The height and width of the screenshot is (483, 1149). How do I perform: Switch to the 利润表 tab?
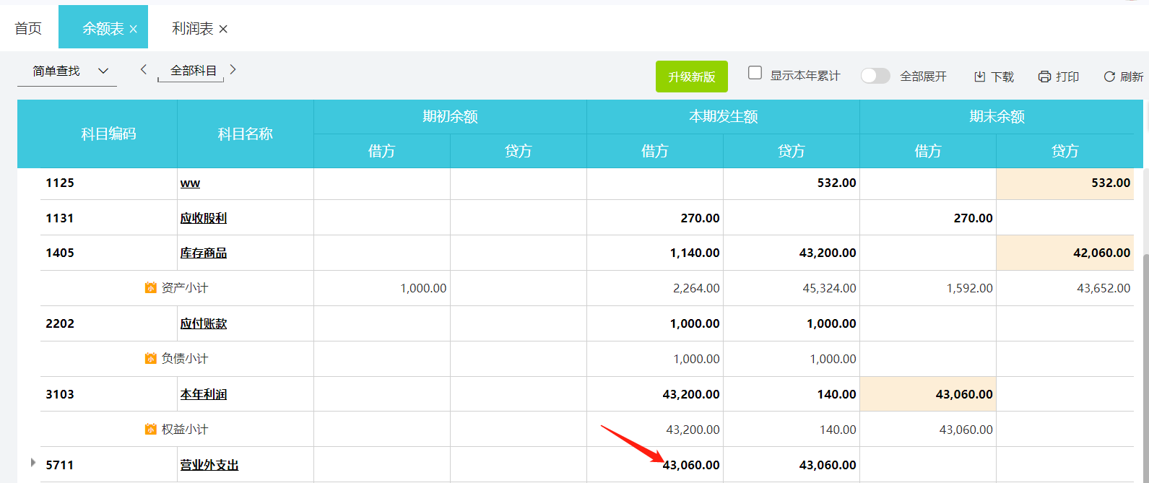192,28
